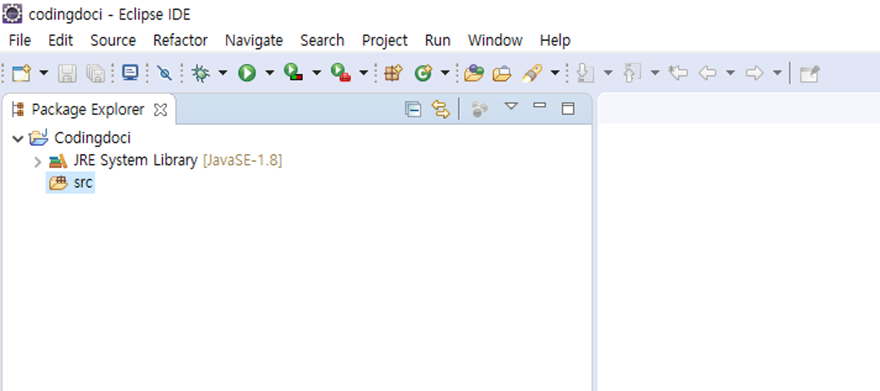The image size is (880, 391).
Task: Open the Terminal console toolbar icon
Action: click(130, 73)
